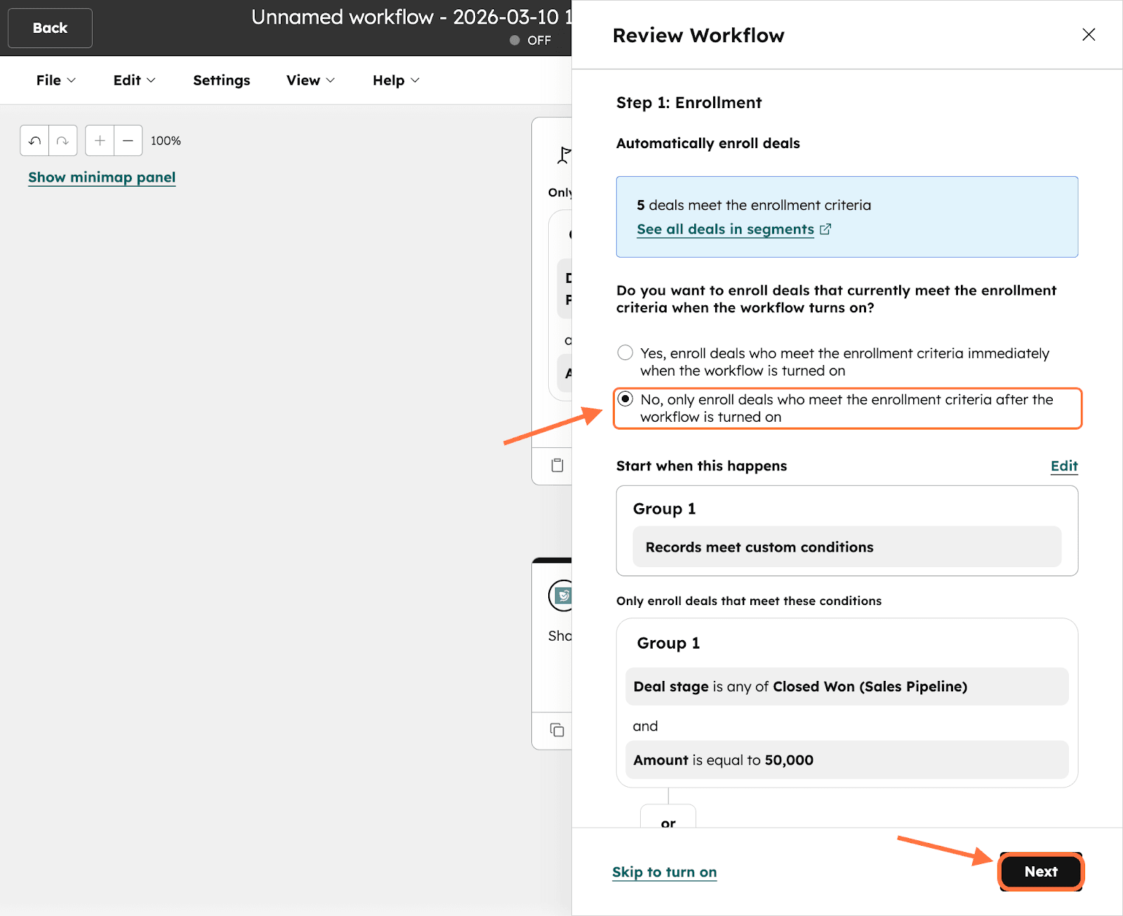
Task: Select 'Yes, enroll deals' radio option
Action: pyautogui.click(x=625, y=352)
